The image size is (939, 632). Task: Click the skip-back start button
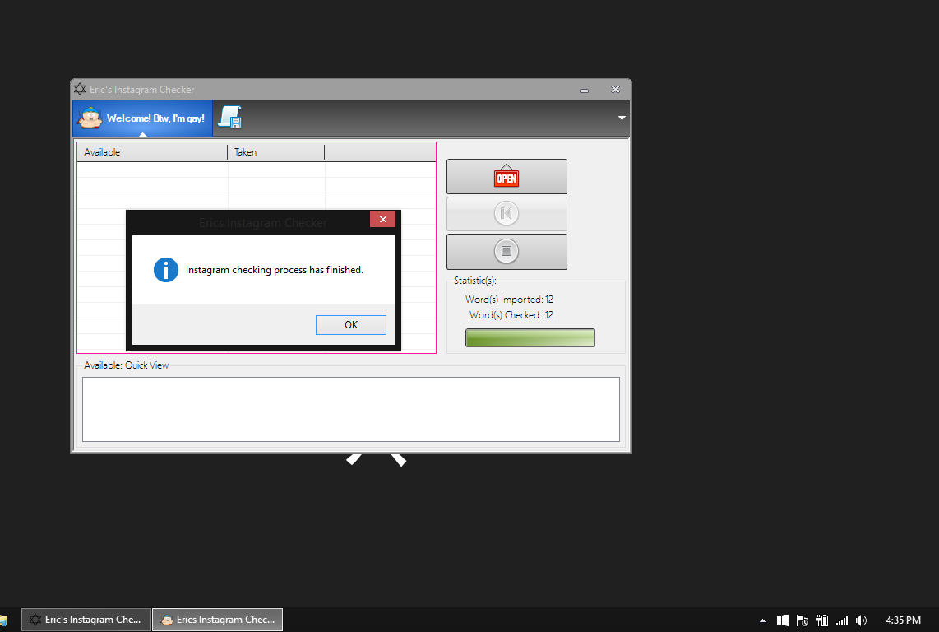pos(507,213)
